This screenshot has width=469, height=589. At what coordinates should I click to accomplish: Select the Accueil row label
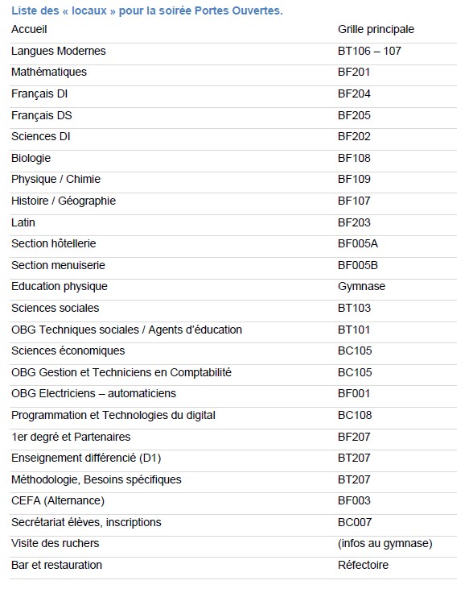[29, 29]
